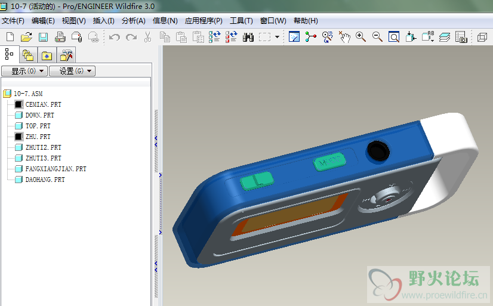493x306 pixels.
Task: Open the selection box dropdown arrow
Action: [277, 37]
